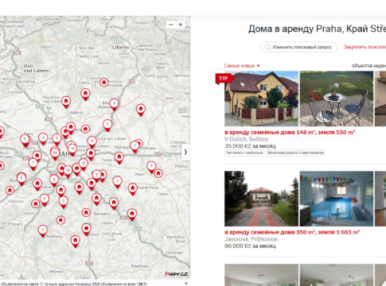Screen dimensions: 386x286
Task: Collapse the map panel with the chevron arrow
Action: click(185, 152)
